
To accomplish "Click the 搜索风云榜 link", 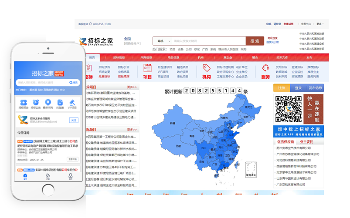I will (272, 42).
